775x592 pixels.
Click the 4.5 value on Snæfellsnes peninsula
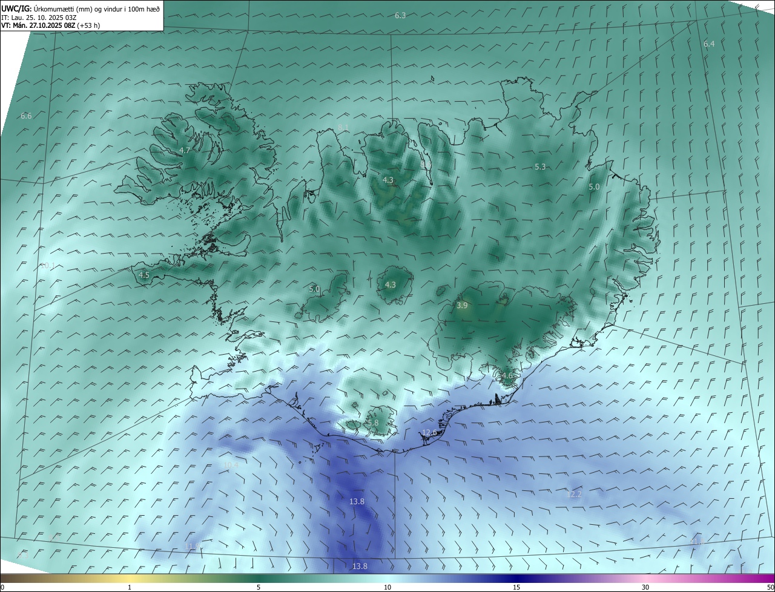click(x=144, y=275)
